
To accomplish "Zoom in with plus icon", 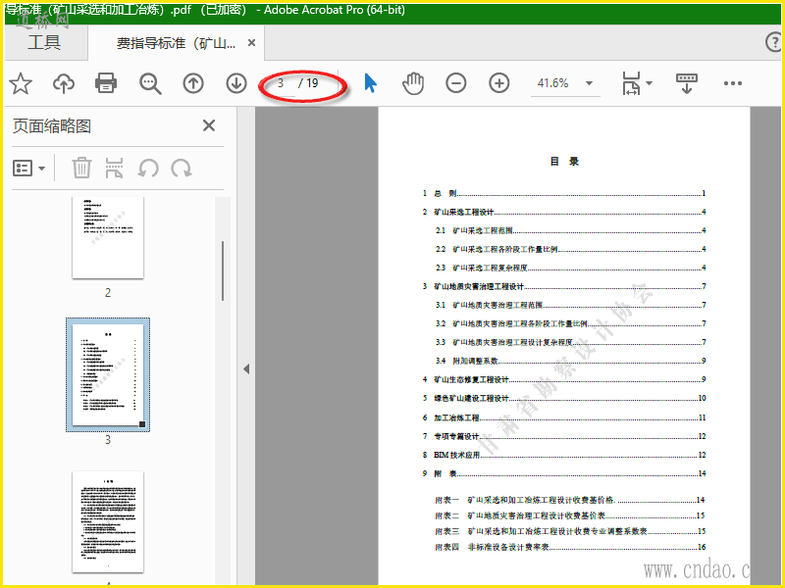I will click(499, 83).
